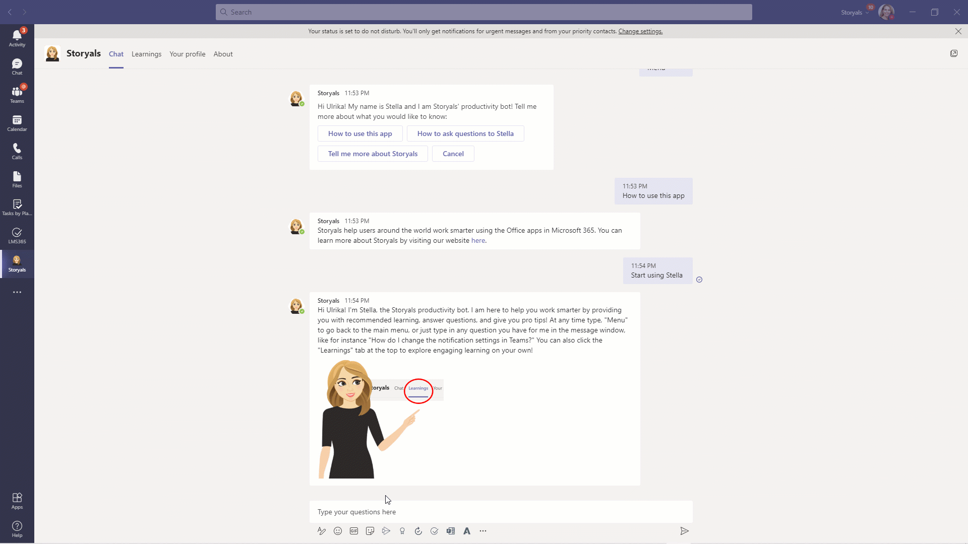Open the Format text pen icon
The height and width of the screenshot is (544, 968).
coord(322,531)
